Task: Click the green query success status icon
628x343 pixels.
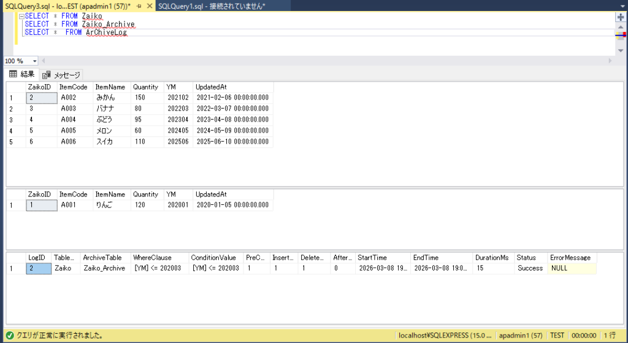Action: [x=7, y=335]
